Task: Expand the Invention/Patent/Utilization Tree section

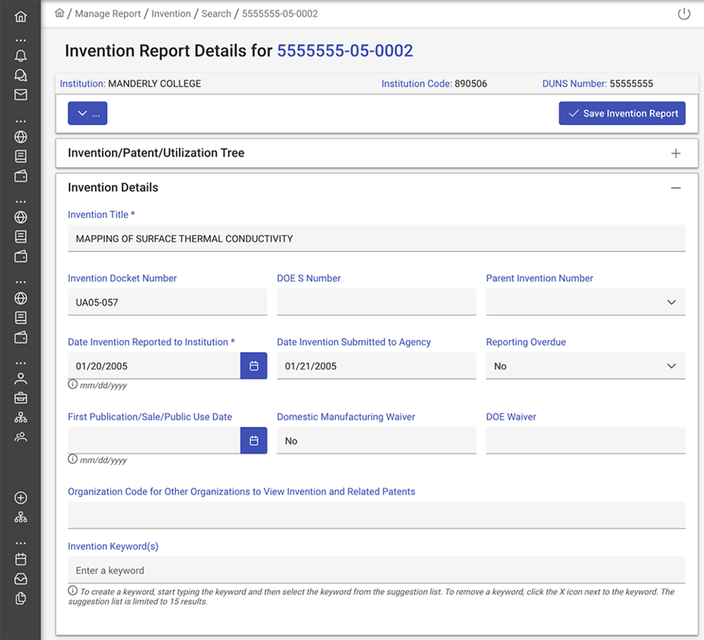Action: point(675,153)
